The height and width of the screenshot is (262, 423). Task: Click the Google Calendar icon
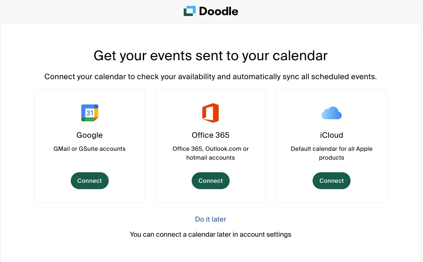point(89,113)
